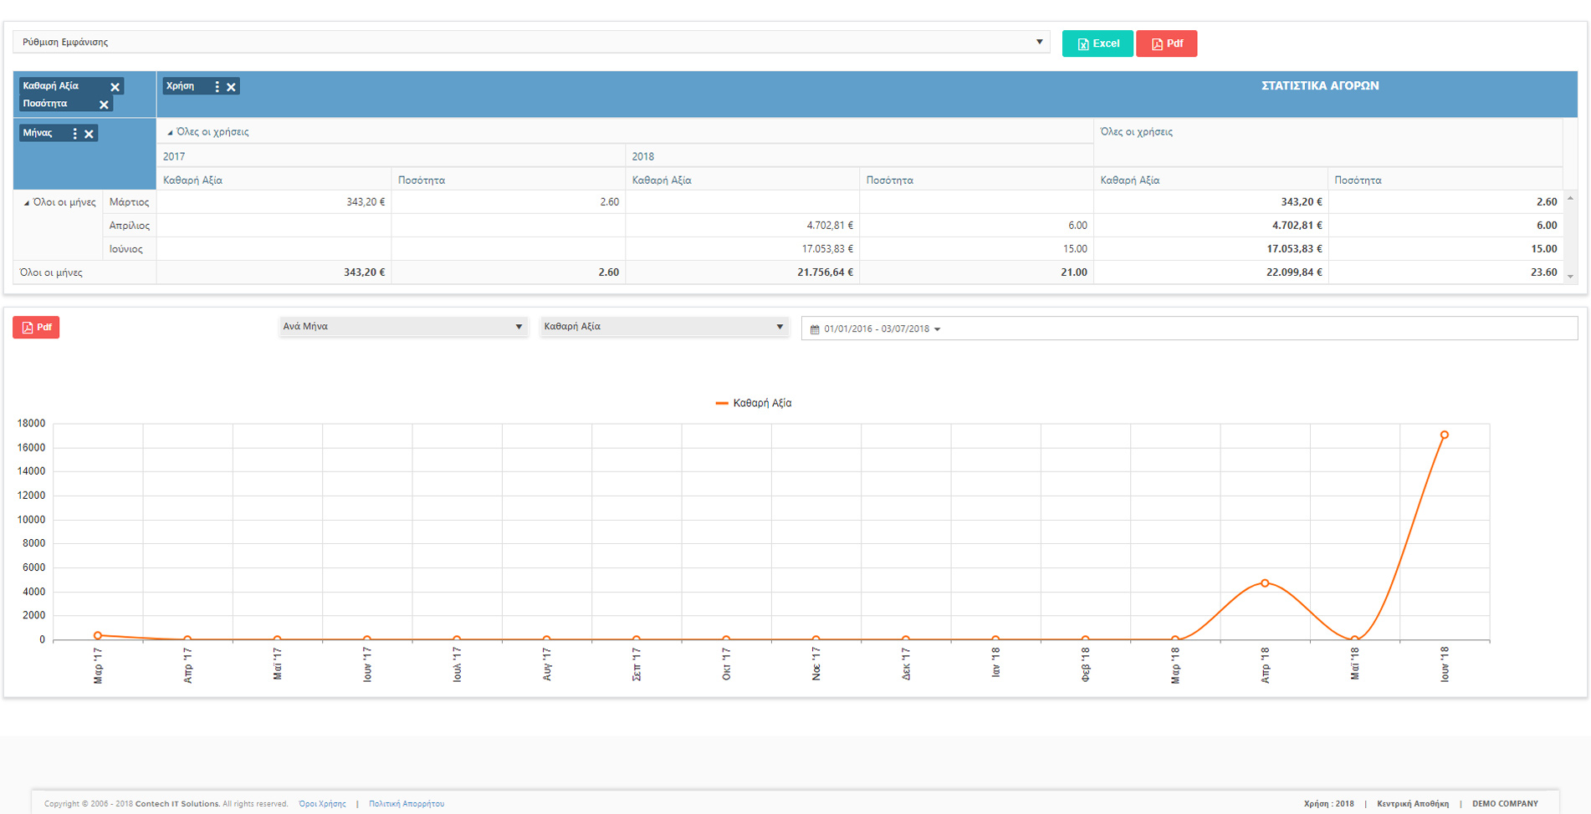Collapse the Όλοι οι μήνες row group
Screen dimensions: 1591x814
(x=26, y=202)
